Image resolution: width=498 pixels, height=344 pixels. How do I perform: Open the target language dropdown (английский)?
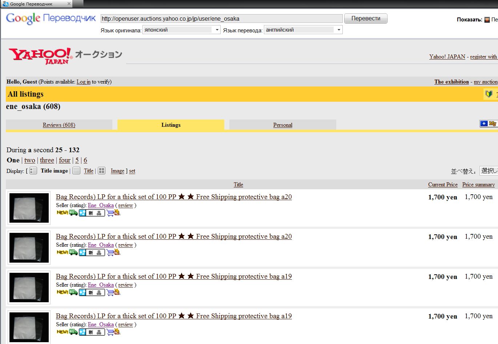click(303, 30)
